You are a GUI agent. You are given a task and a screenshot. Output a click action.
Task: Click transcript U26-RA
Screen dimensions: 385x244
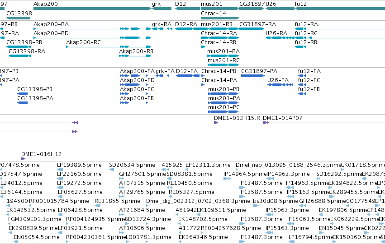click(280, 38)
